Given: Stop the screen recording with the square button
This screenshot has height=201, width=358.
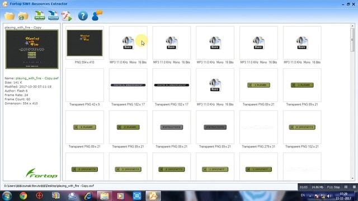Looking at the screenshot, I should coord(354,187).
